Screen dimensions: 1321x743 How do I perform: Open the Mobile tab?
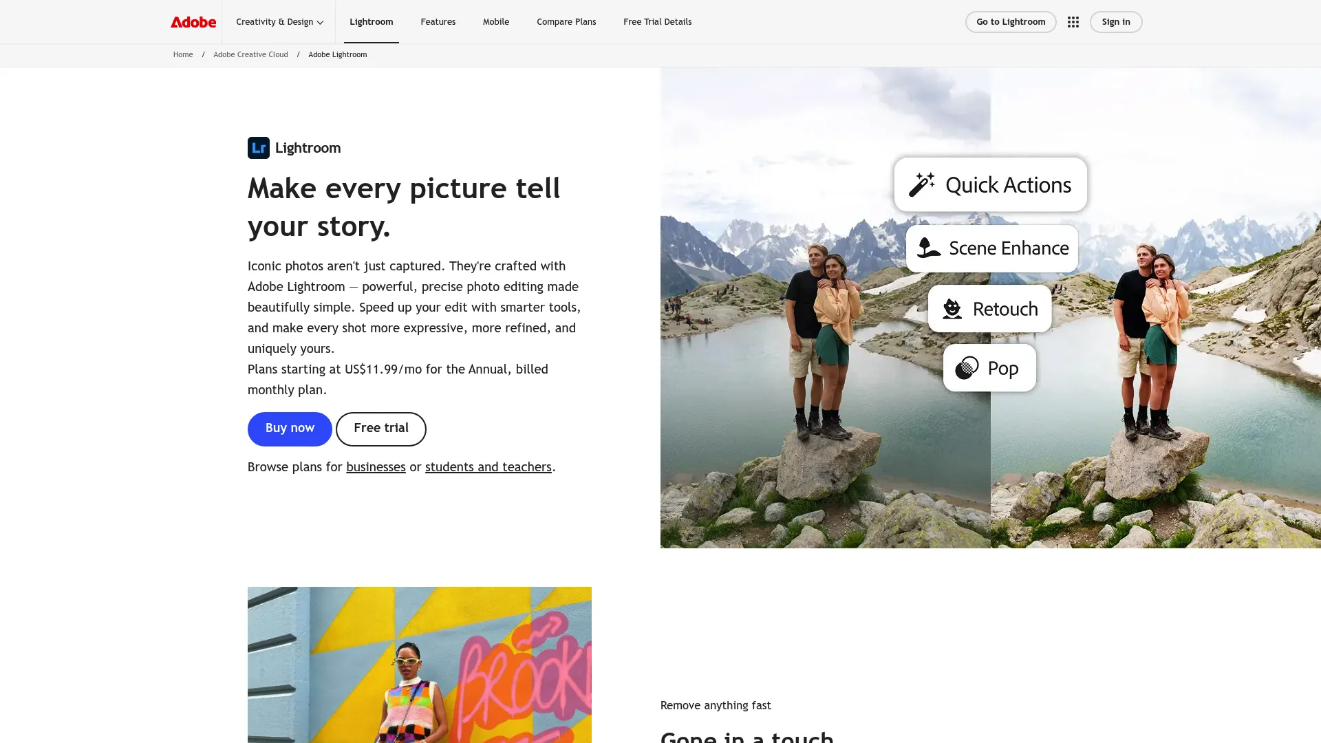[496, 22]
